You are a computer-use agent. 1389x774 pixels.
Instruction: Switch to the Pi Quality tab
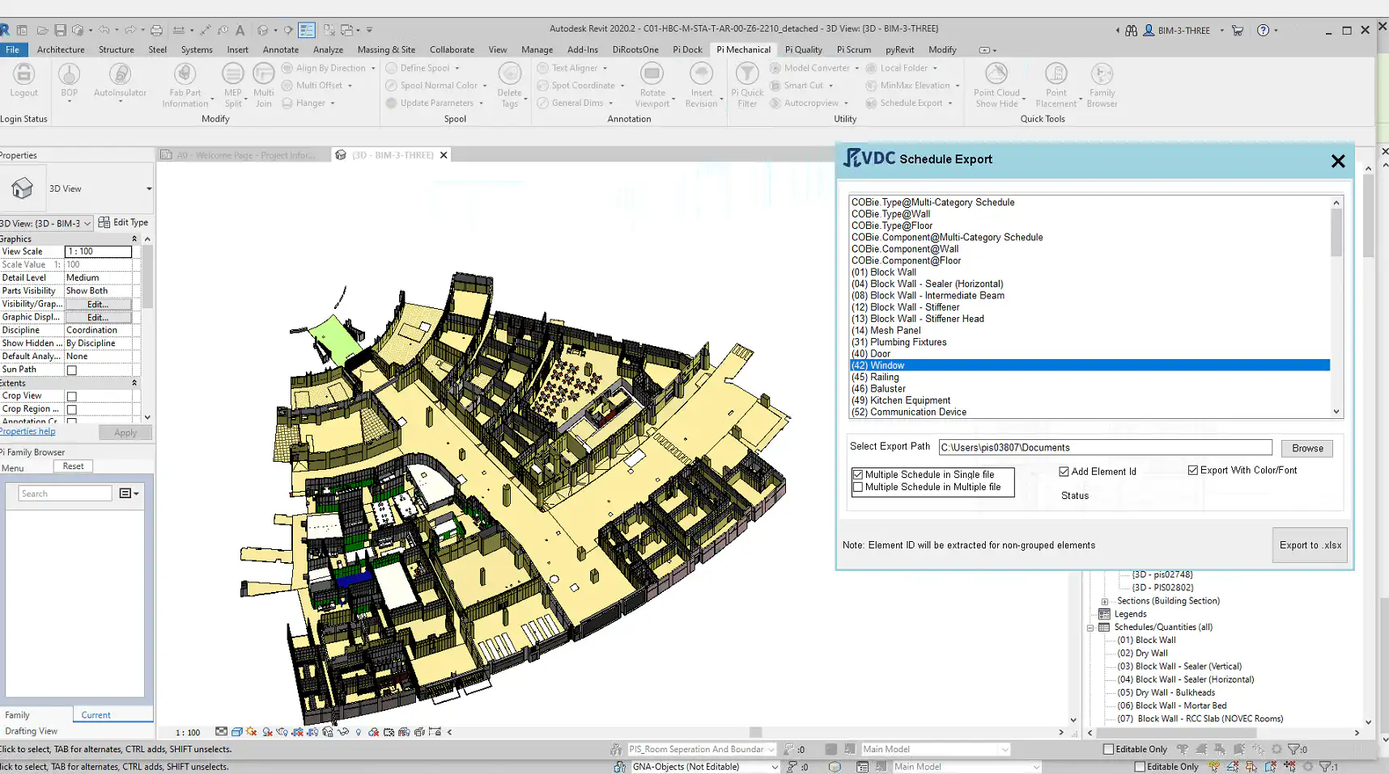(x=803, y=49)
